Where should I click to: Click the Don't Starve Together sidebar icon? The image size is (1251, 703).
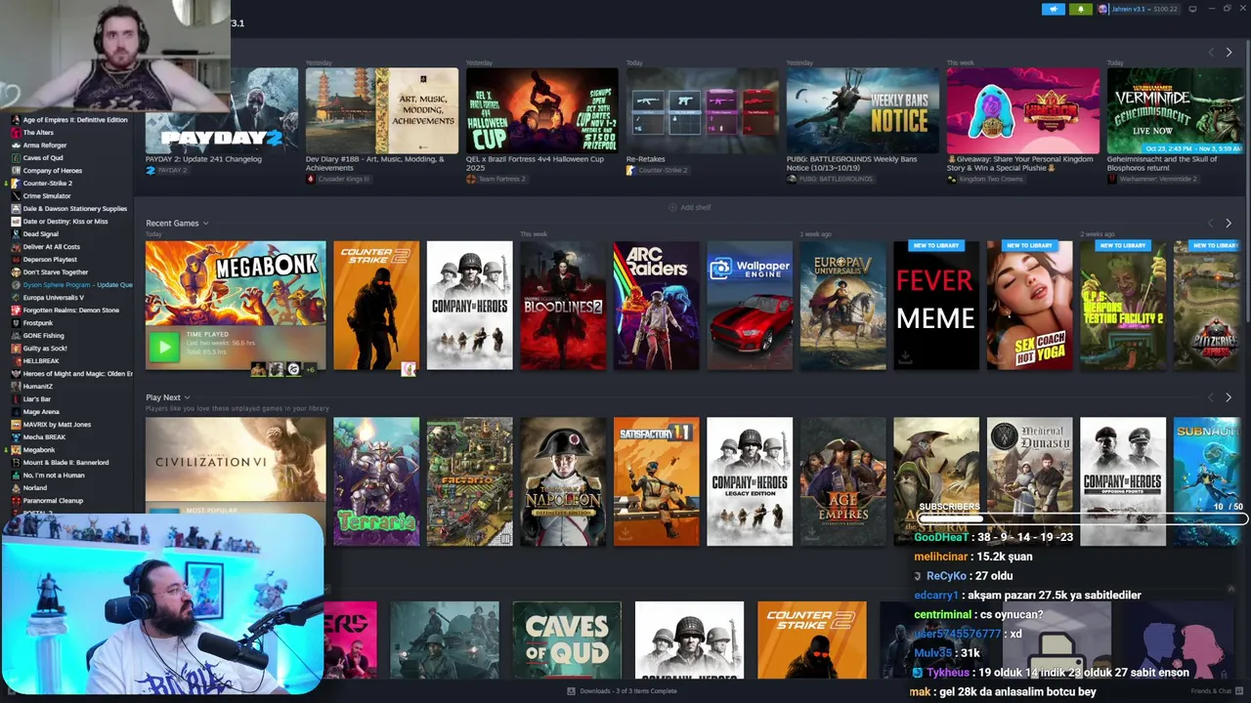tap(16, 272)
